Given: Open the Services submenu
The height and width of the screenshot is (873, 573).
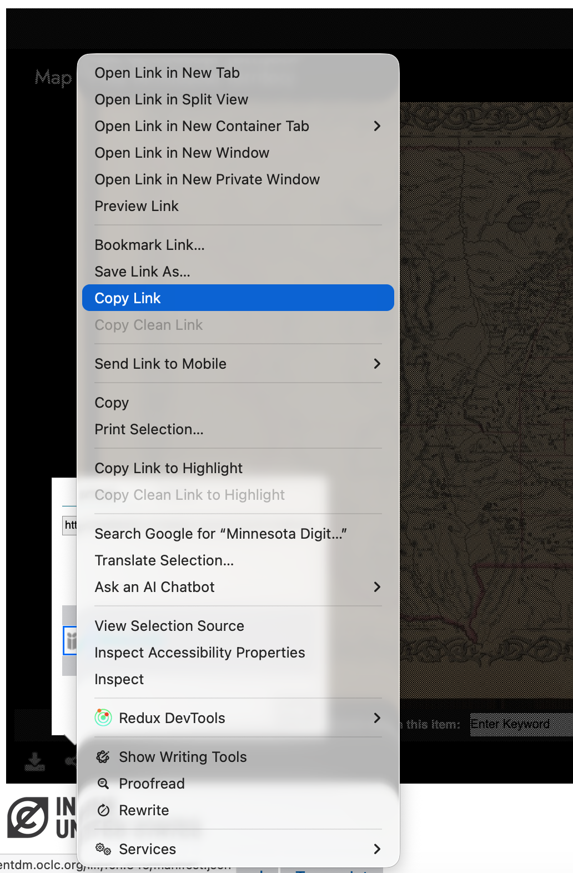Looking at the screenshot, I should click(238, 849).
